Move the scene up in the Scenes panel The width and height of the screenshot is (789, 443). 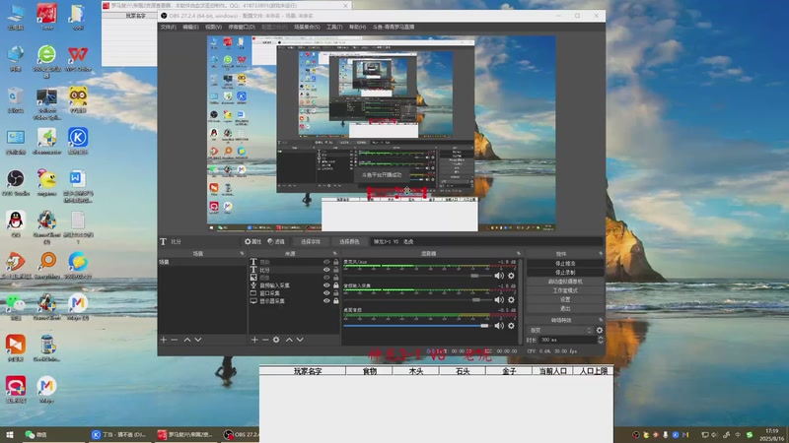187,340
